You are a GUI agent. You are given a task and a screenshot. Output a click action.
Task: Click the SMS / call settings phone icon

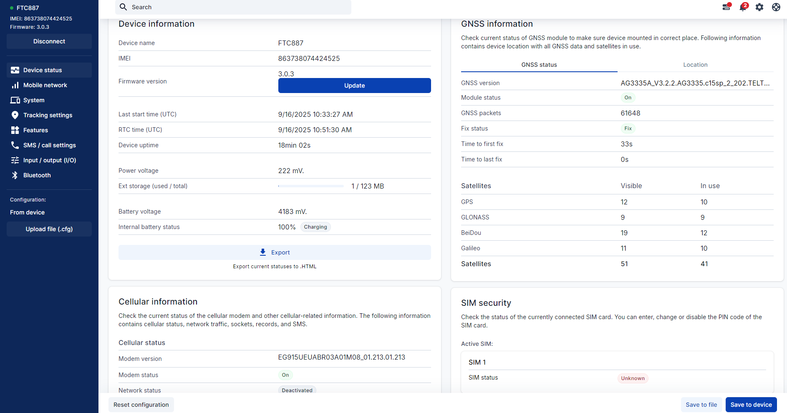(x=15, y=145)
